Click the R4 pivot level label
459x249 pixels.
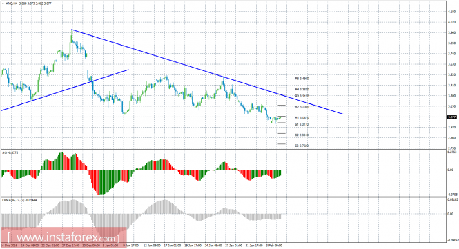[302, 89]
